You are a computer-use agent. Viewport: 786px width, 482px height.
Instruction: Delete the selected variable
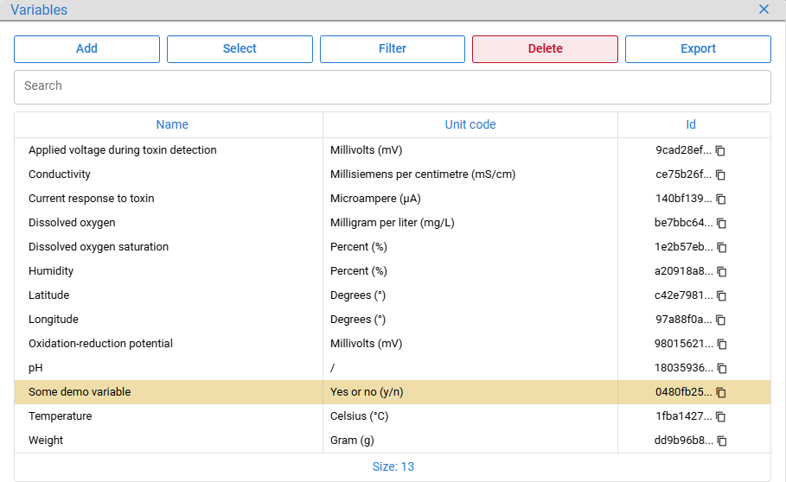(x=545, y=49)
